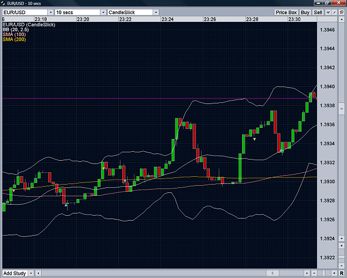The height and width of the screenshot is (278, 347).
Task: Click the 23:20 time axis label
Action: click(x=83, y=19)
